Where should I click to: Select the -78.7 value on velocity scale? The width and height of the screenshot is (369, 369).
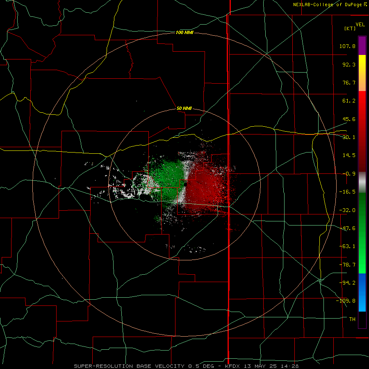click(347, 265)
